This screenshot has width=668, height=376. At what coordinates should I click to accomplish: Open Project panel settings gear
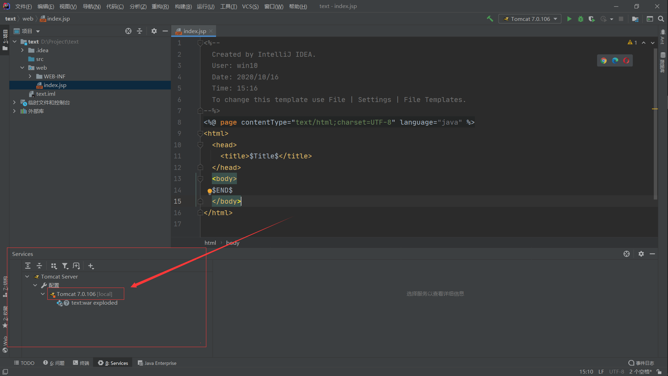coord(154,31)
